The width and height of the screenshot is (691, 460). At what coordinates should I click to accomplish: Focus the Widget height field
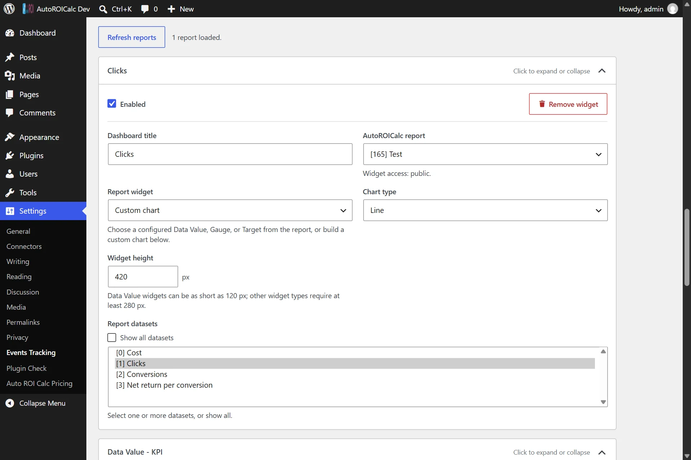click(143, 277)
